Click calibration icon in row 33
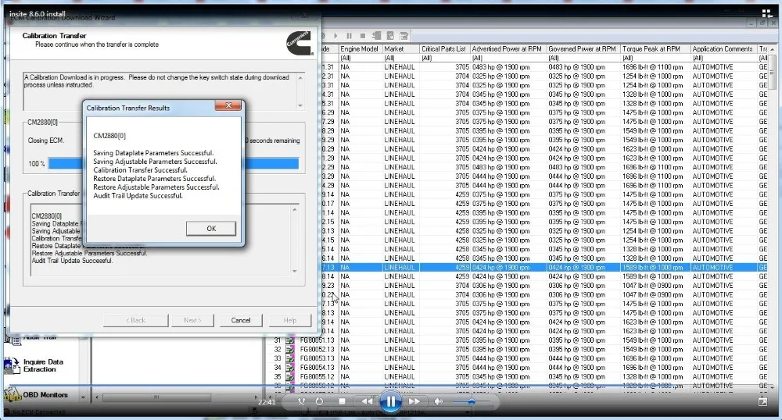The width and height of the screenshot is (782, 420). pyautogui.click(x=290, y=358)
